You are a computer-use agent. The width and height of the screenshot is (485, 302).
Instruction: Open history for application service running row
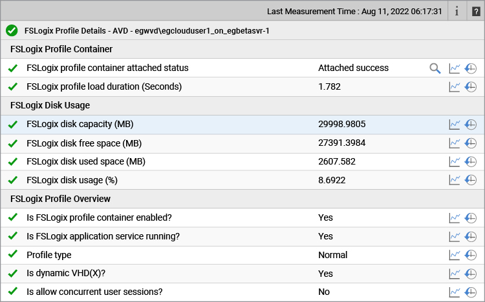coord(471,237)
